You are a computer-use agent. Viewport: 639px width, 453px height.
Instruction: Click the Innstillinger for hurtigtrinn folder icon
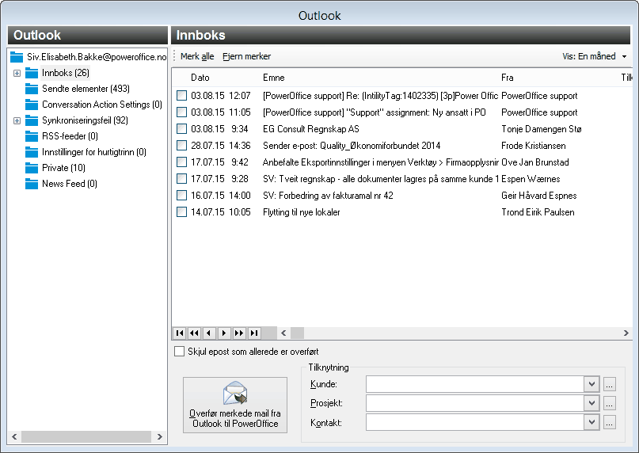(32, 152)
